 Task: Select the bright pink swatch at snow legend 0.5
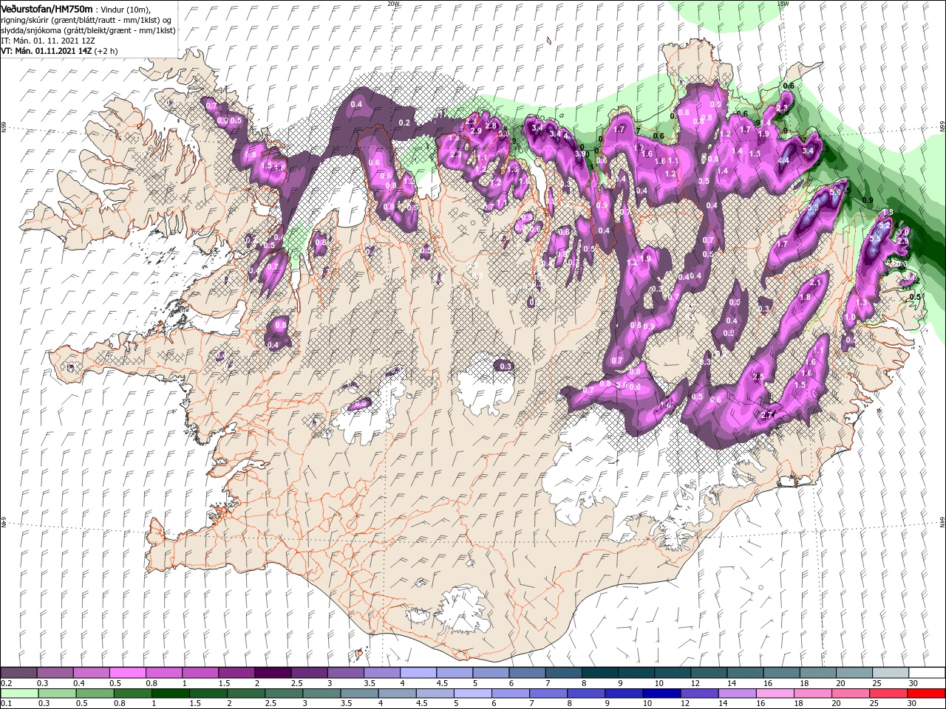127,673
